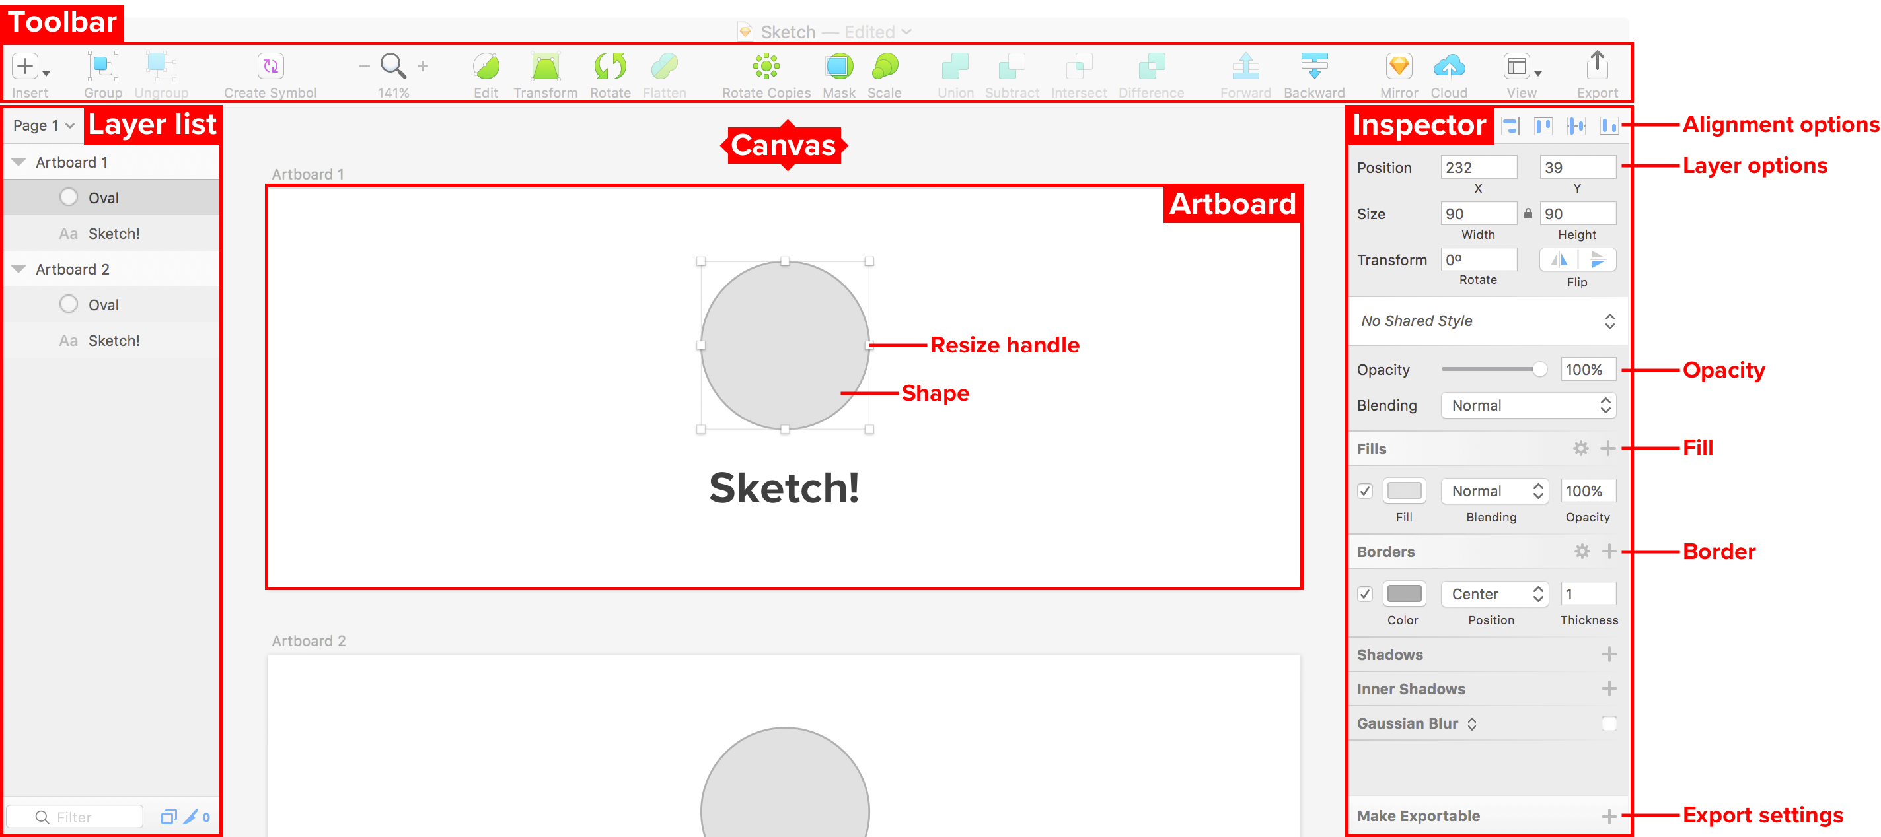This screenshot has width=1881, height=837.
Task: Click the Create Symbol icon
Action: click(270, 67)
